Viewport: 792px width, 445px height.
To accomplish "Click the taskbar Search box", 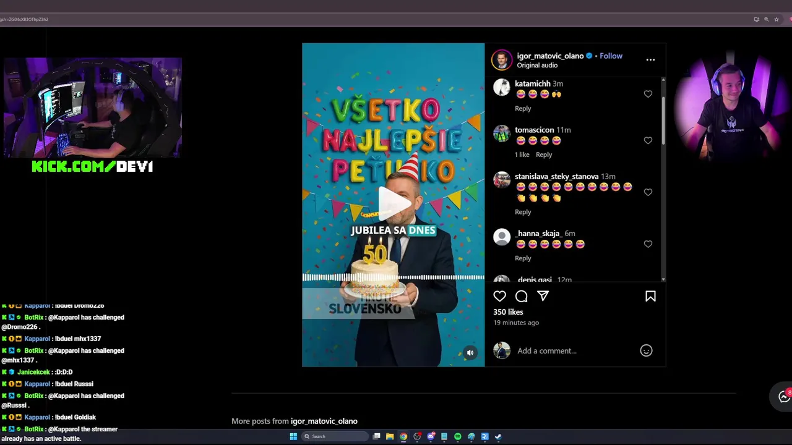I will [x=334, y=436].
